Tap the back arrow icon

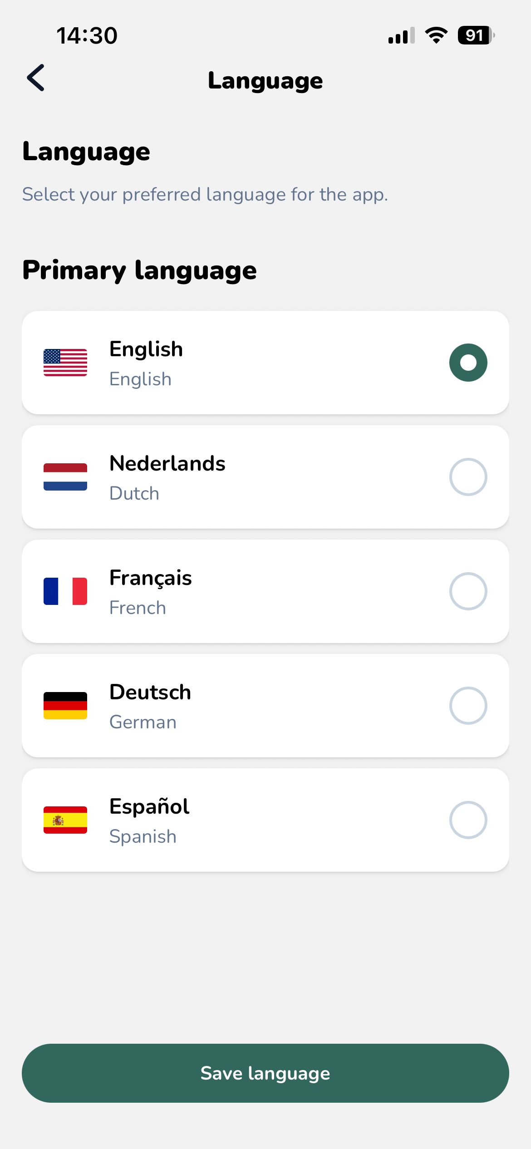(x=36, y=78)
